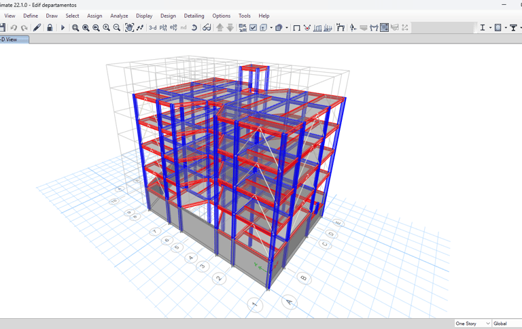Switch to Elevation view button
Screen dimensions: 522x329
click(x=173, y=28)
